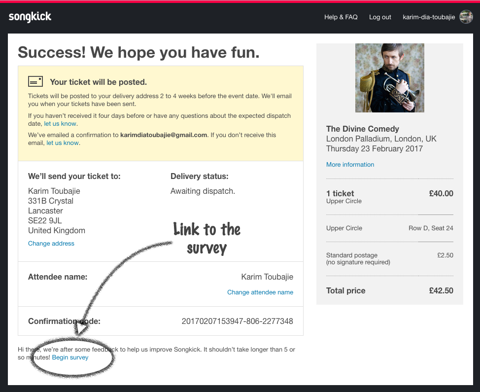Click the email karimdiatoubajie@gmail.com

coord(164,135)
